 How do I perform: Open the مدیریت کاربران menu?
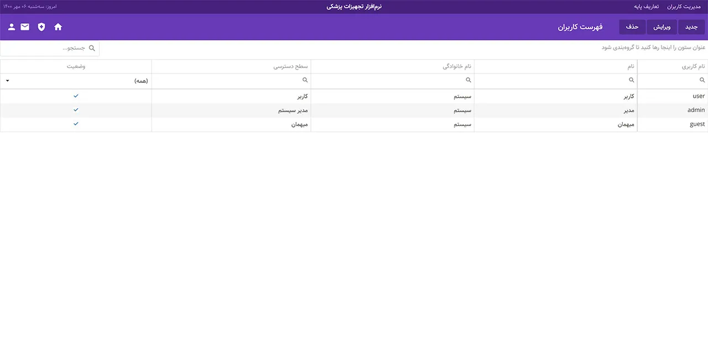point(683,7)
